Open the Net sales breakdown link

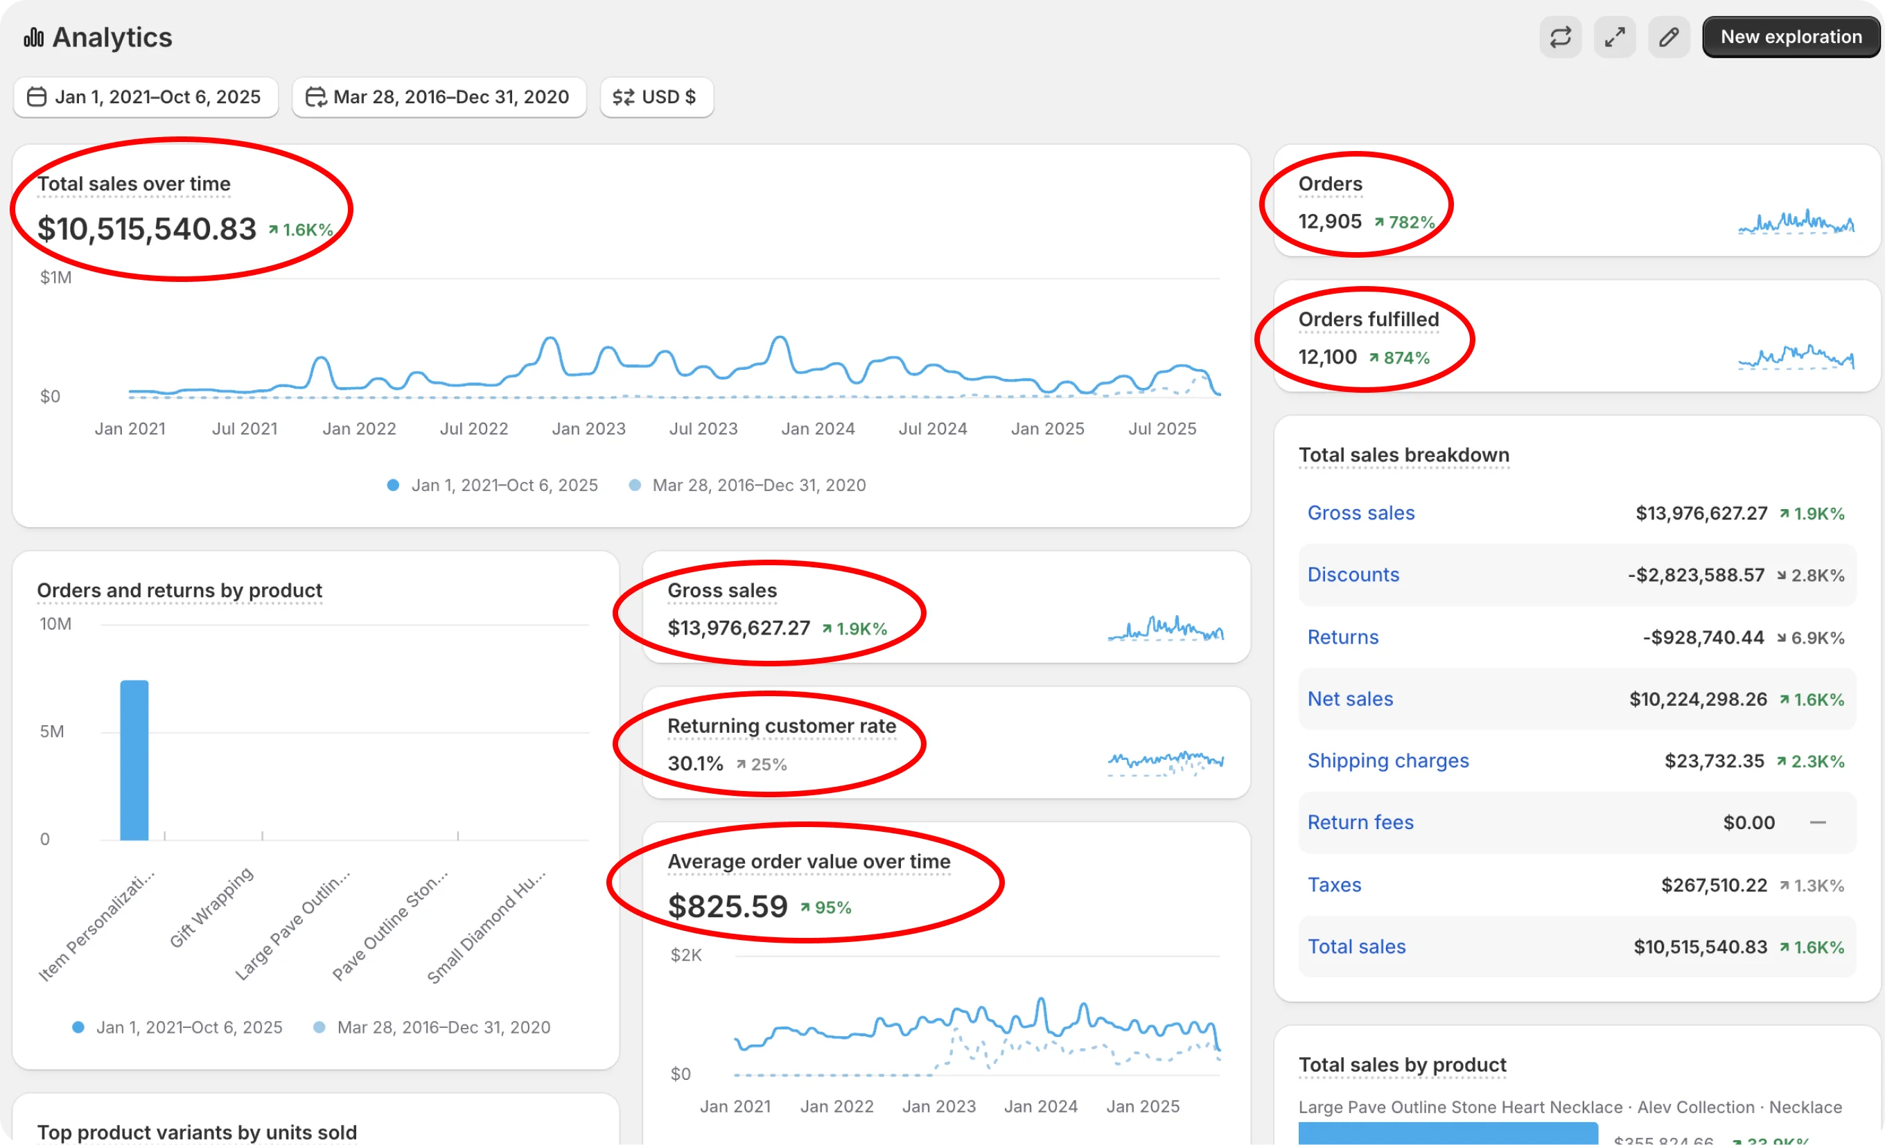(x=1349, y=698)
